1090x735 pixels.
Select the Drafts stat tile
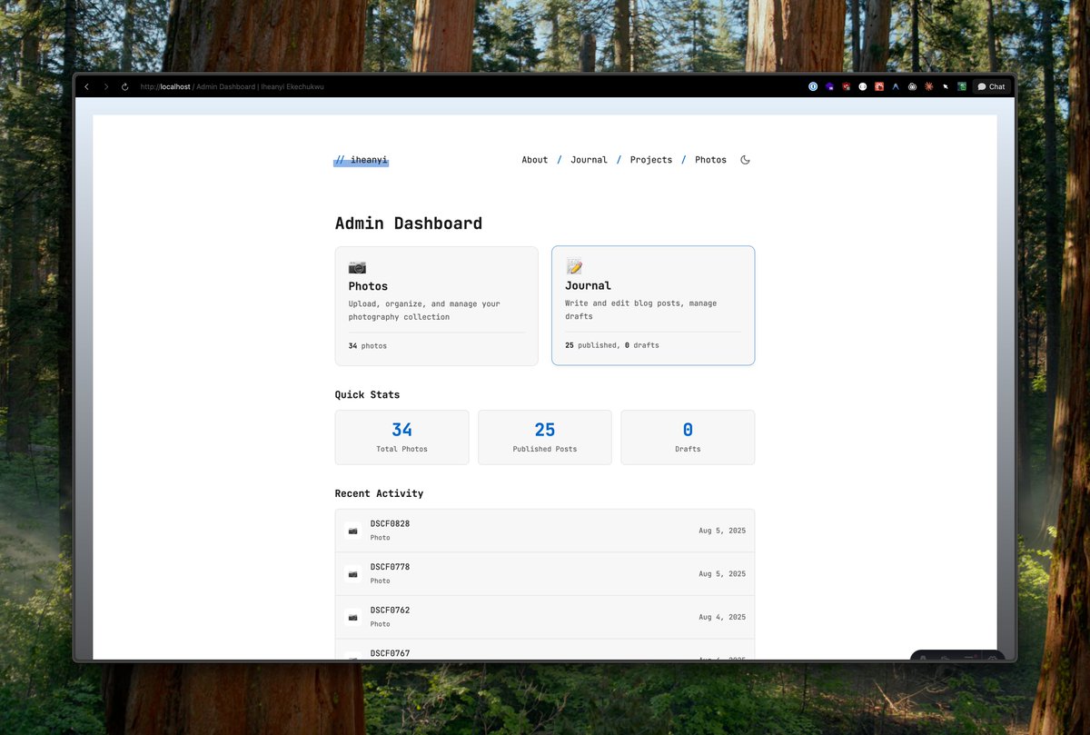click(688, 437)
